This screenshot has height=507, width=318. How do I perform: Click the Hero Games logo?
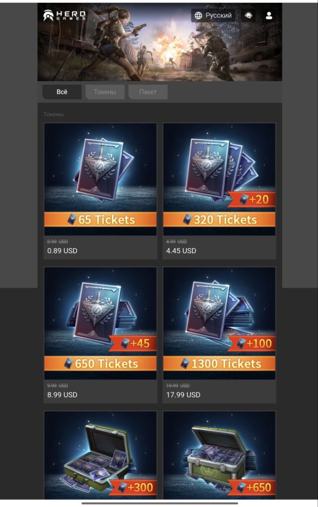64,15
